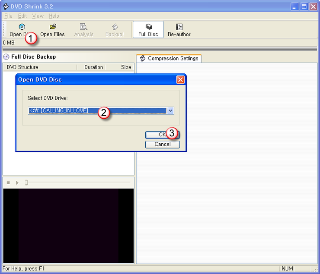Click the DVD Structure column header
This screenshot has width=320, height=274.
(x=40, y=67)
